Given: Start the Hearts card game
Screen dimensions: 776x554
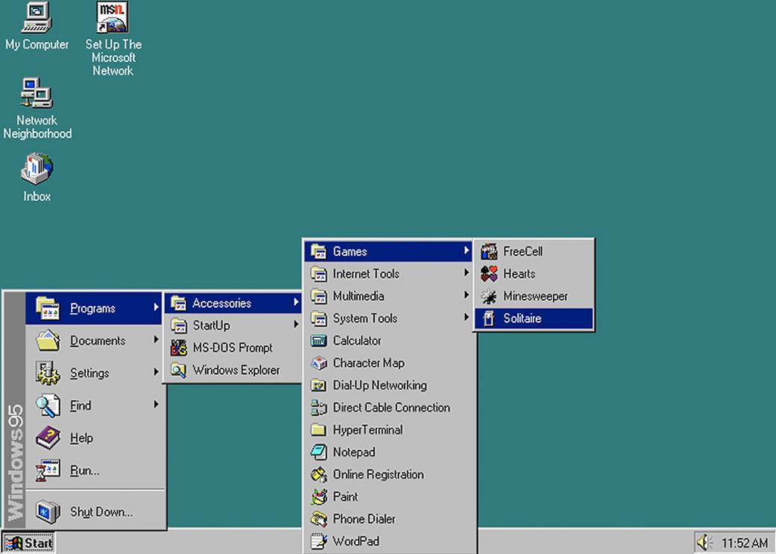Looking at the screenshot, I should 519,274.
